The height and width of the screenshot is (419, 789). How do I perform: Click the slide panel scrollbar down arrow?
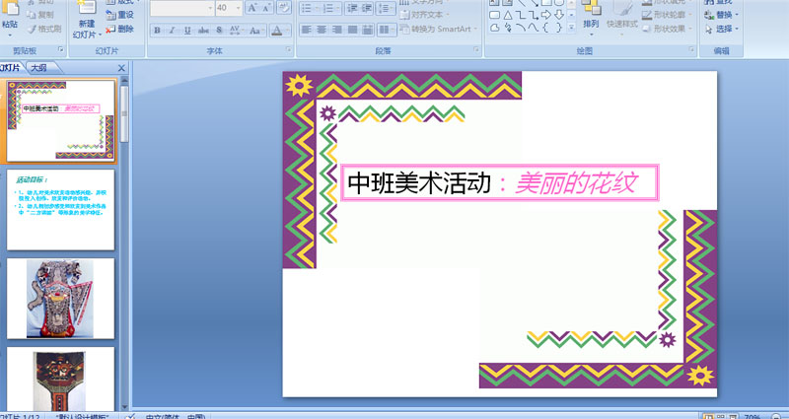pos(124,406)
